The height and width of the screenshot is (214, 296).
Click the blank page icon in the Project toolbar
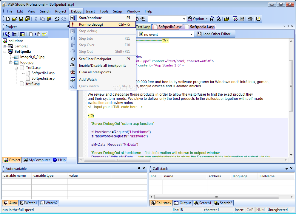[x=31, y=34]
